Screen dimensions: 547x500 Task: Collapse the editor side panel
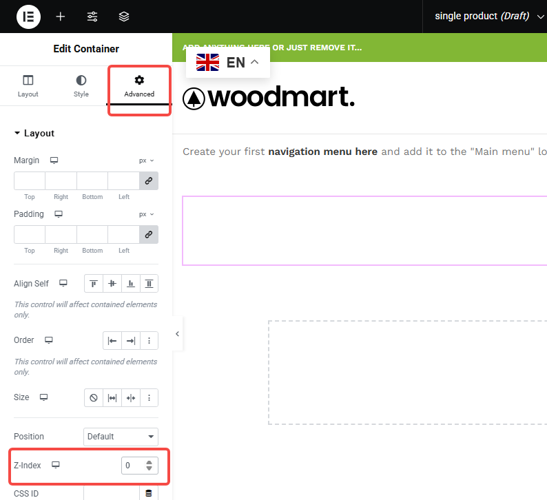coord(177,334)
